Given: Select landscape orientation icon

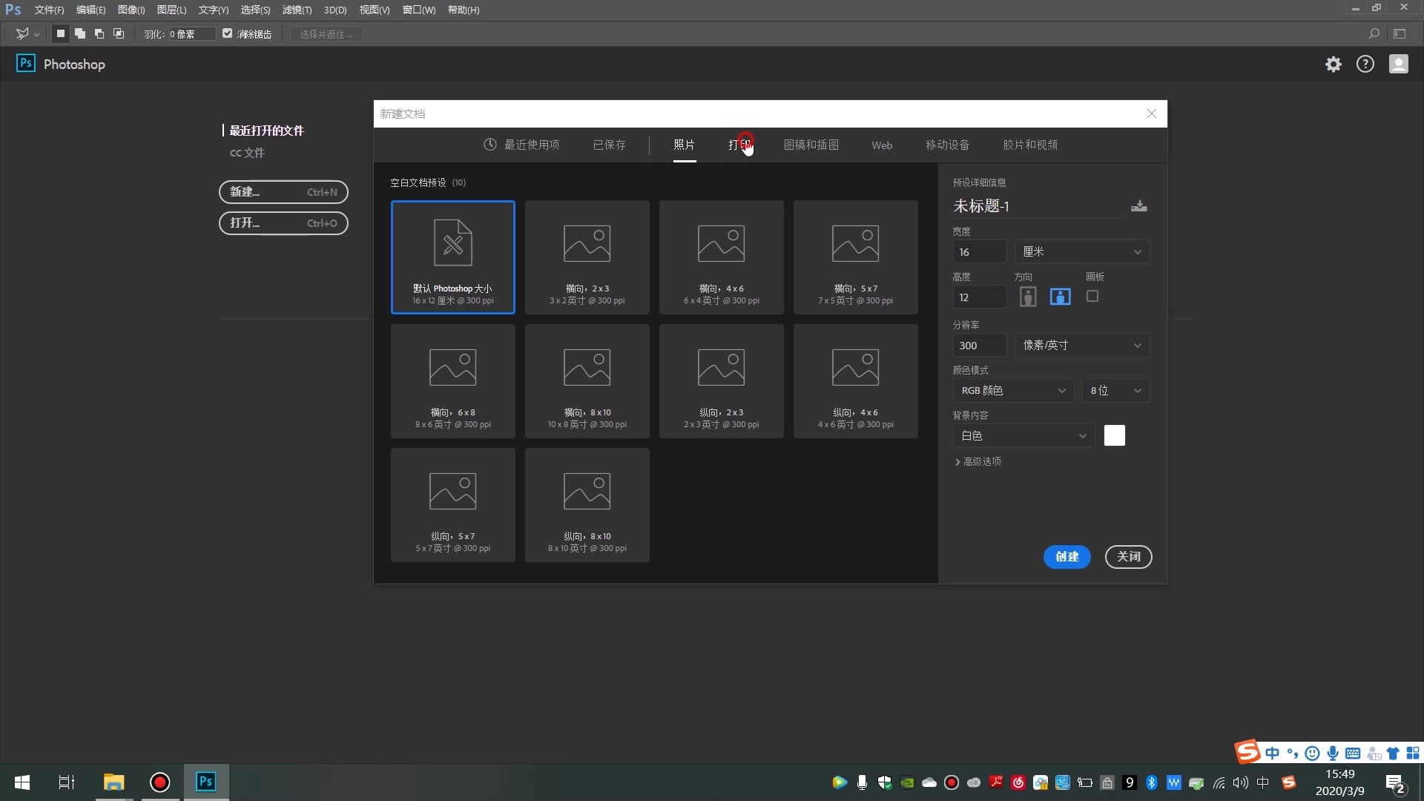Looking at the screenshot, I should click(x=1060, y=297).
